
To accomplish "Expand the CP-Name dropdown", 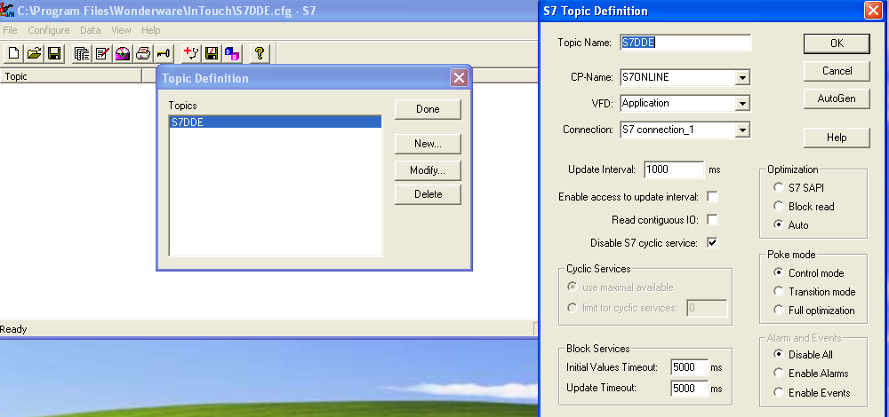I will coord(742,78).
